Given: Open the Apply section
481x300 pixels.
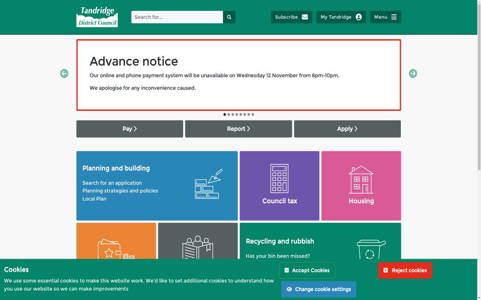Looking at the screenshot, I should tap(347, 129).
